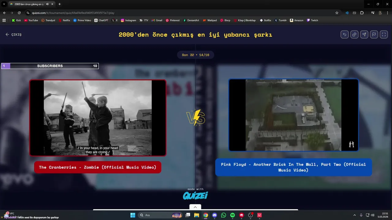Screen dimensions: 392x220
Task: Open the Chrome apps grid icon
Action: (4, 20)
